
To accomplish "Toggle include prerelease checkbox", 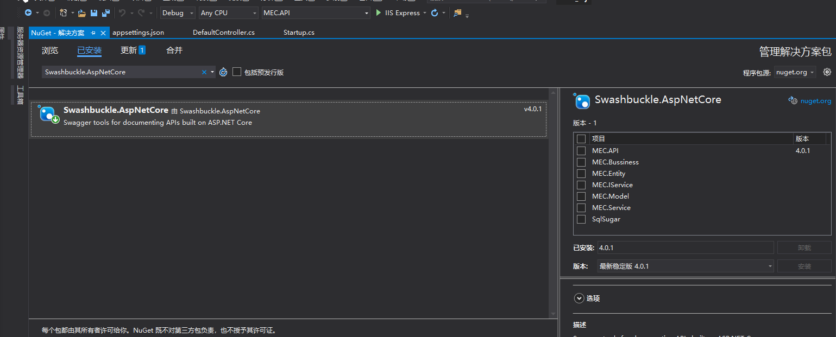I will (237, 72).
